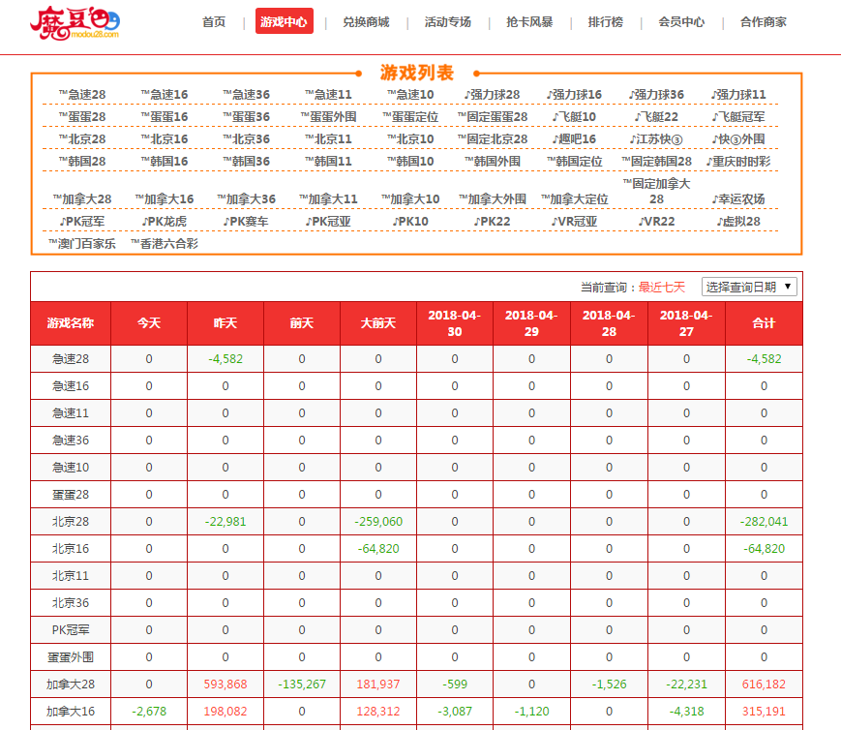This screenshot has height=730, width=841.
Task: Open the 香港六合彩 game link
Action: tap(164, 244)
